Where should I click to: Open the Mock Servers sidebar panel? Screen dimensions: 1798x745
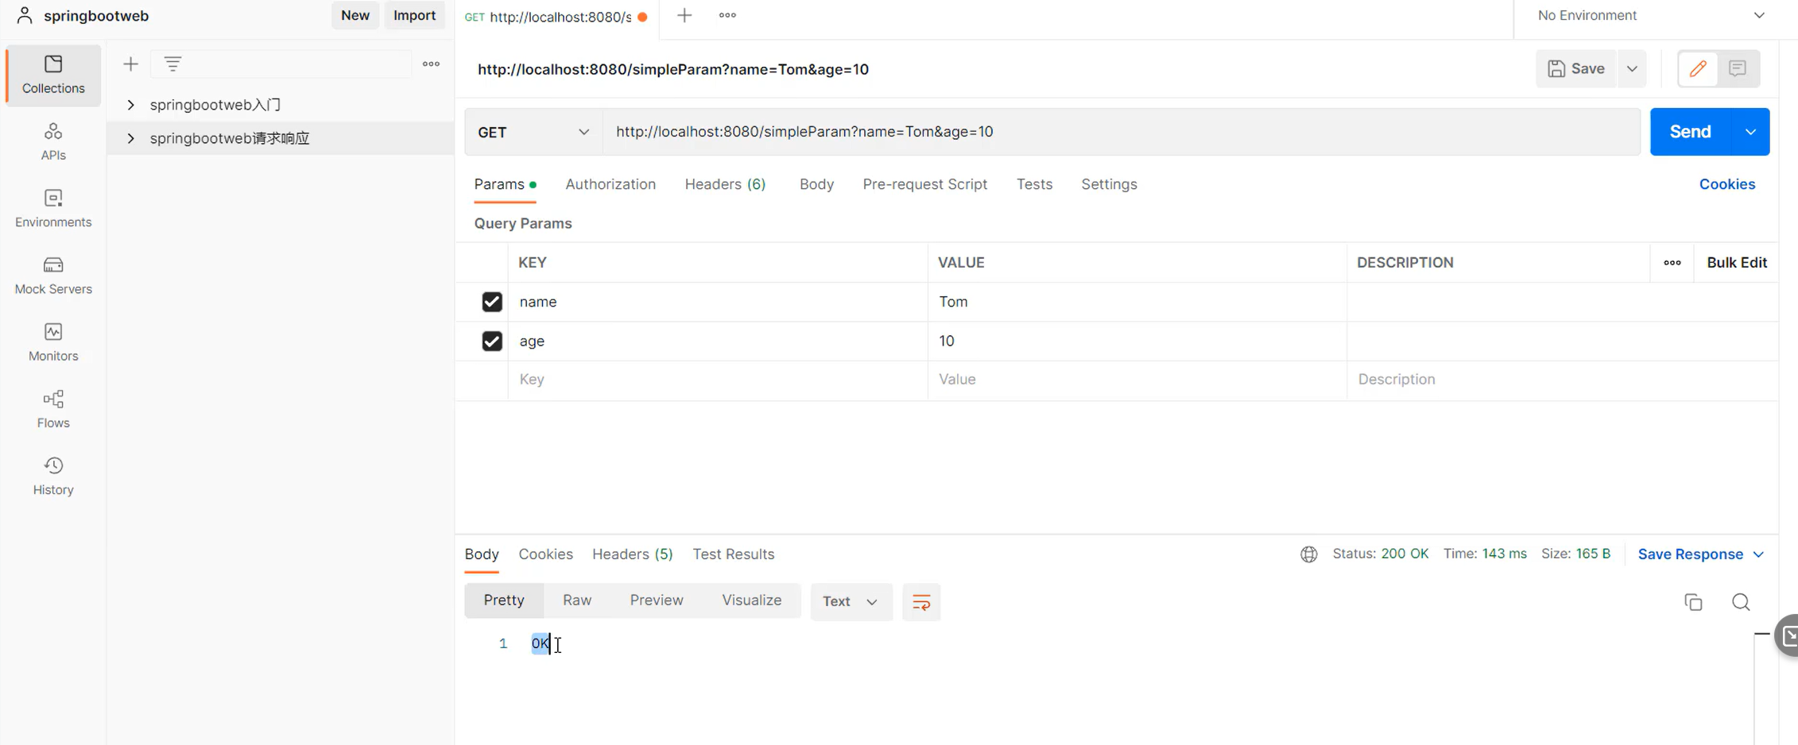click(53, 275)
